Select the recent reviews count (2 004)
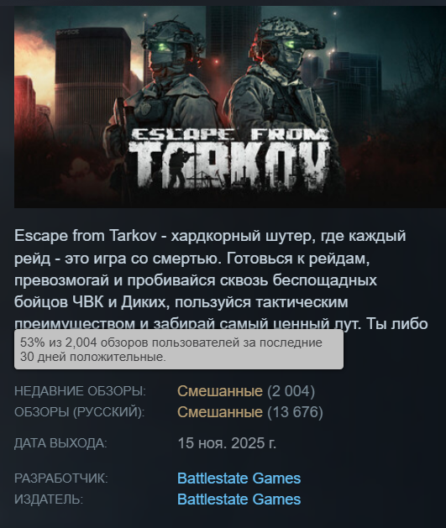The width and height of the screenshot is (446, 528). 291,391
